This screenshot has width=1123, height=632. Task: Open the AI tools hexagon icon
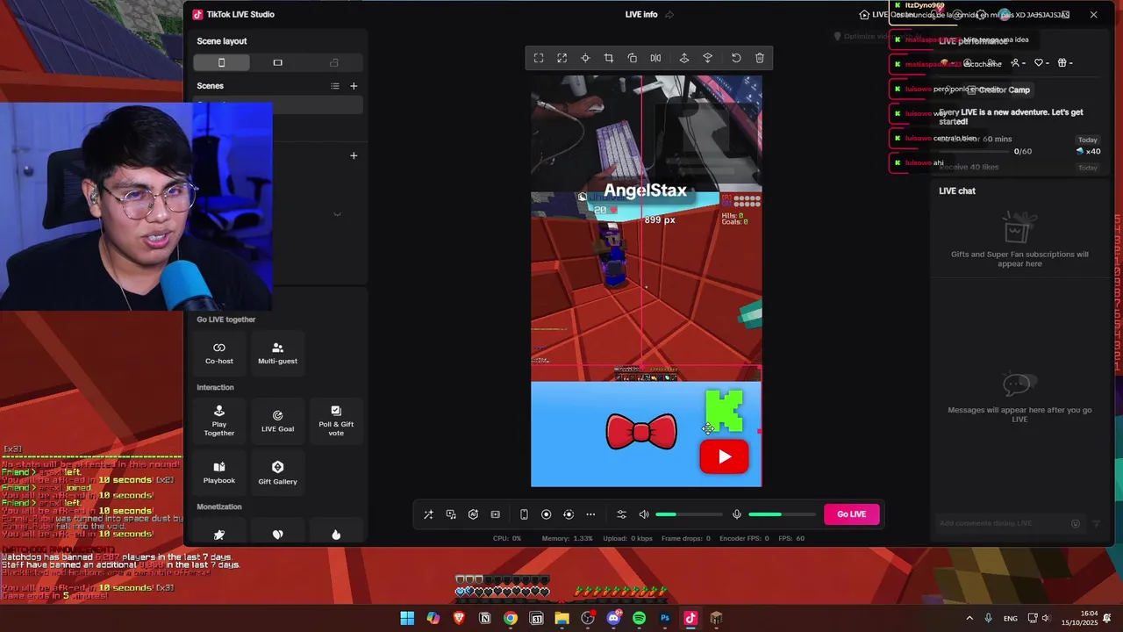[473, 514]
